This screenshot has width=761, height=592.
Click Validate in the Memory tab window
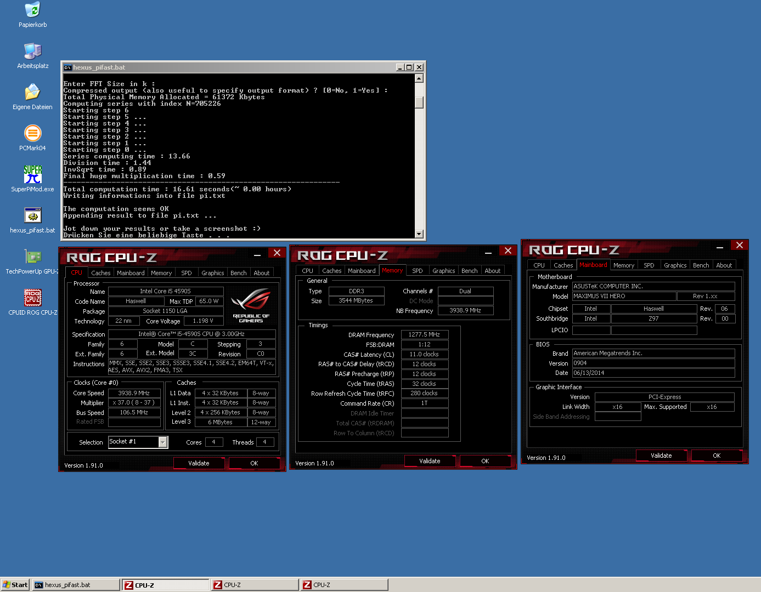[x=430, y=461]
